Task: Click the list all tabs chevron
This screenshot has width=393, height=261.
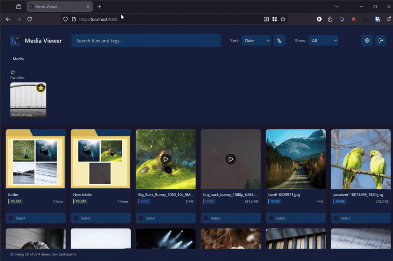Action: 337,7
